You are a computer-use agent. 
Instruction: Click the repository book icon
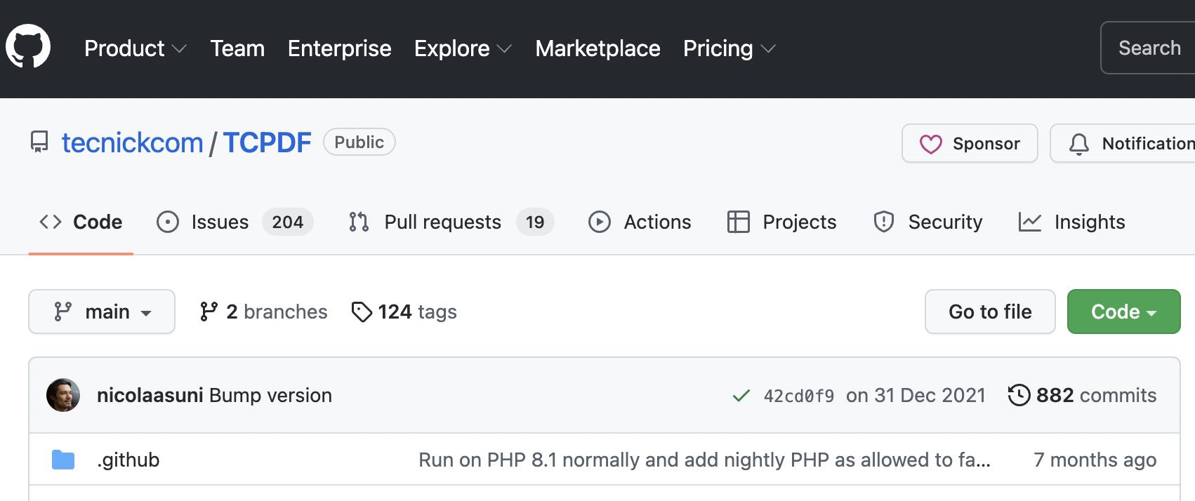click(x=39, y=142)
